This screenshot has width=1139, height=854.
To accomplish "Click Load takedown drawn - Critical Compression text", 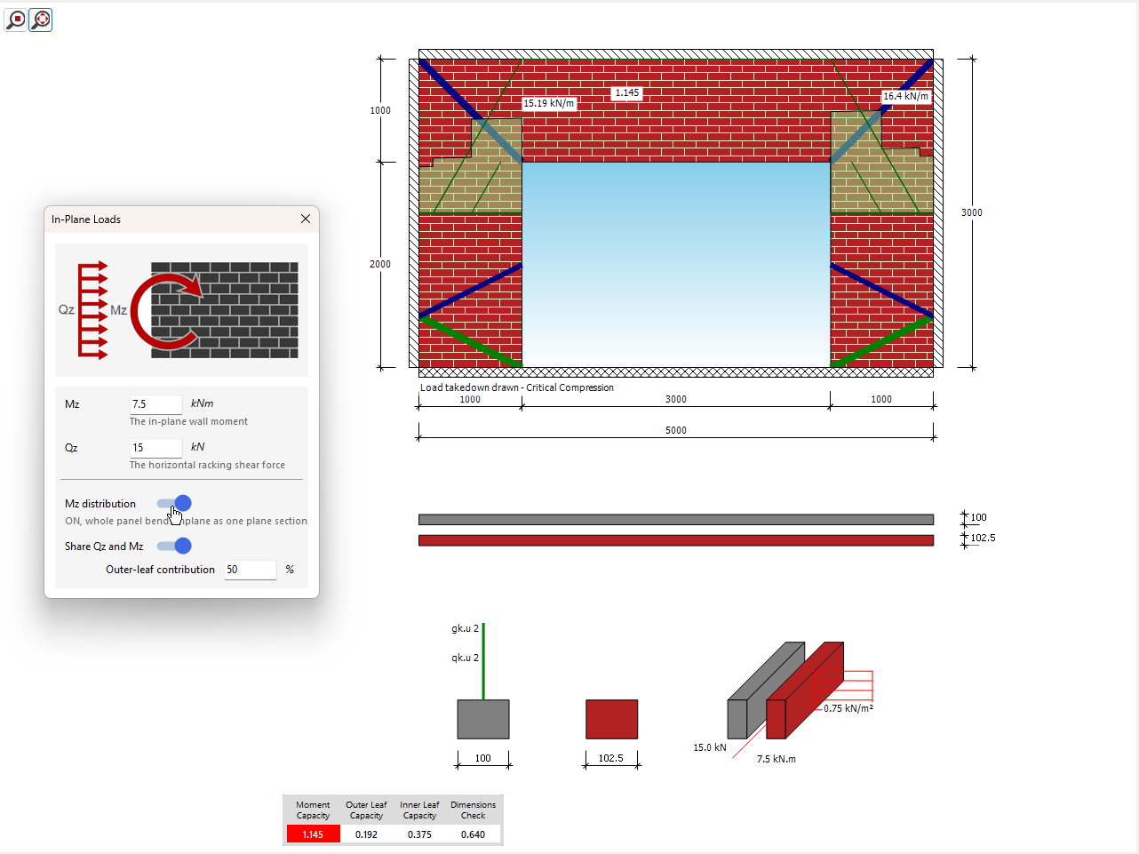I will (516, 387).
